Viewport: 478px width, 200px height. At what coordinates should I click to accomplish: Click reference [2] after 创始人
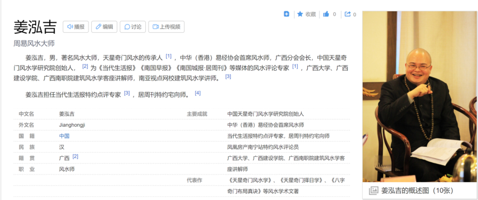85,66
